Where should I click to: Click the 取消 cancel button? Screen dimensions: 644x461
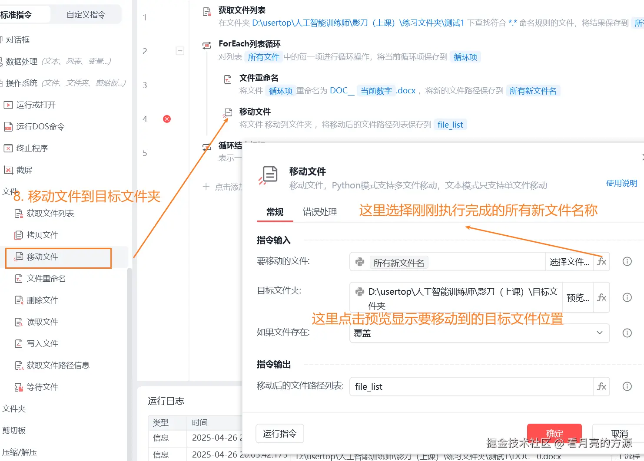[619, 433]
